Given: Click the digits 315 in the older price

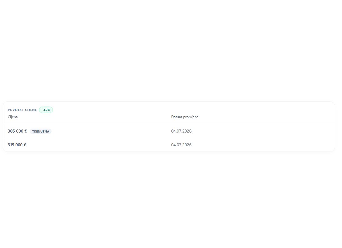Looking at the screenshot, I should [x=11, y=145].
